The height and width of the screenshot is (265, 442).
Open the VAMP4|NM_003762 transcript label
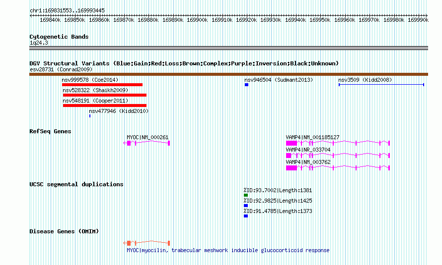tap(308, 162)
